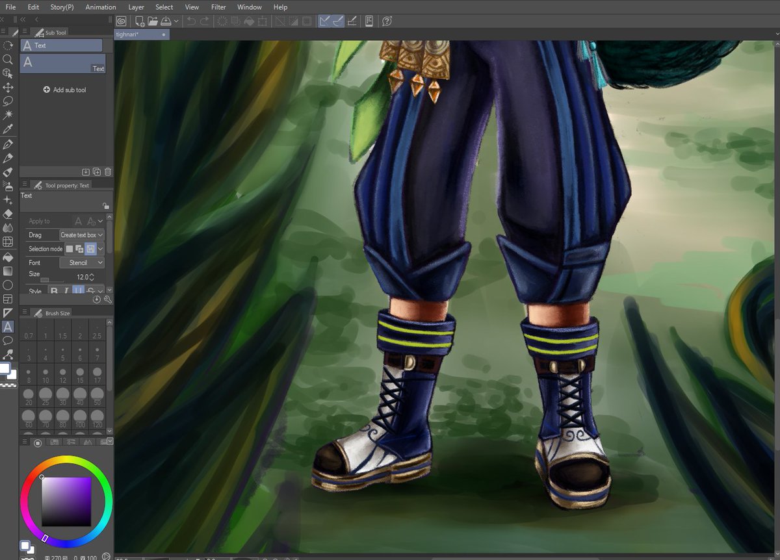The image size is (780, 560).
Task: Choose the highlighted third Selection mode option
Action: pyautogui.click(x=90, y=249)
